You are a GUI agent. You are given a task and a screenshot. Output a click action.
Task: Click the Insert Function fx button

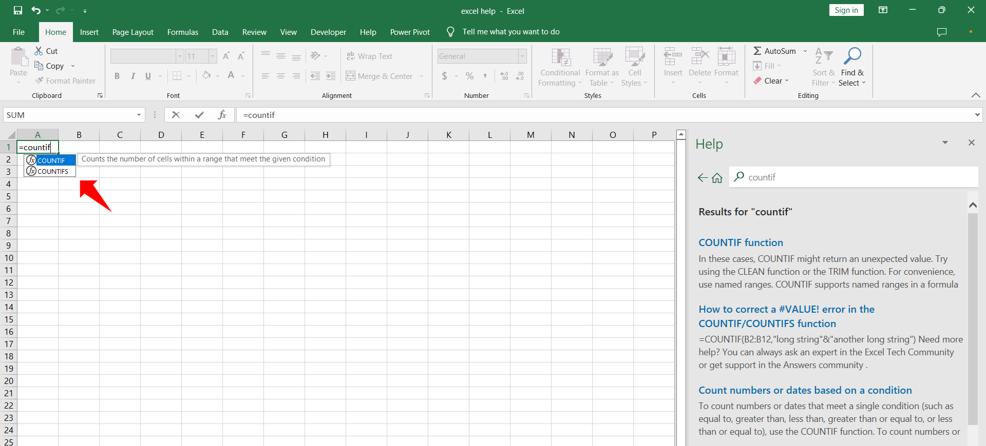pyautogui.click(x=222, y=115)
